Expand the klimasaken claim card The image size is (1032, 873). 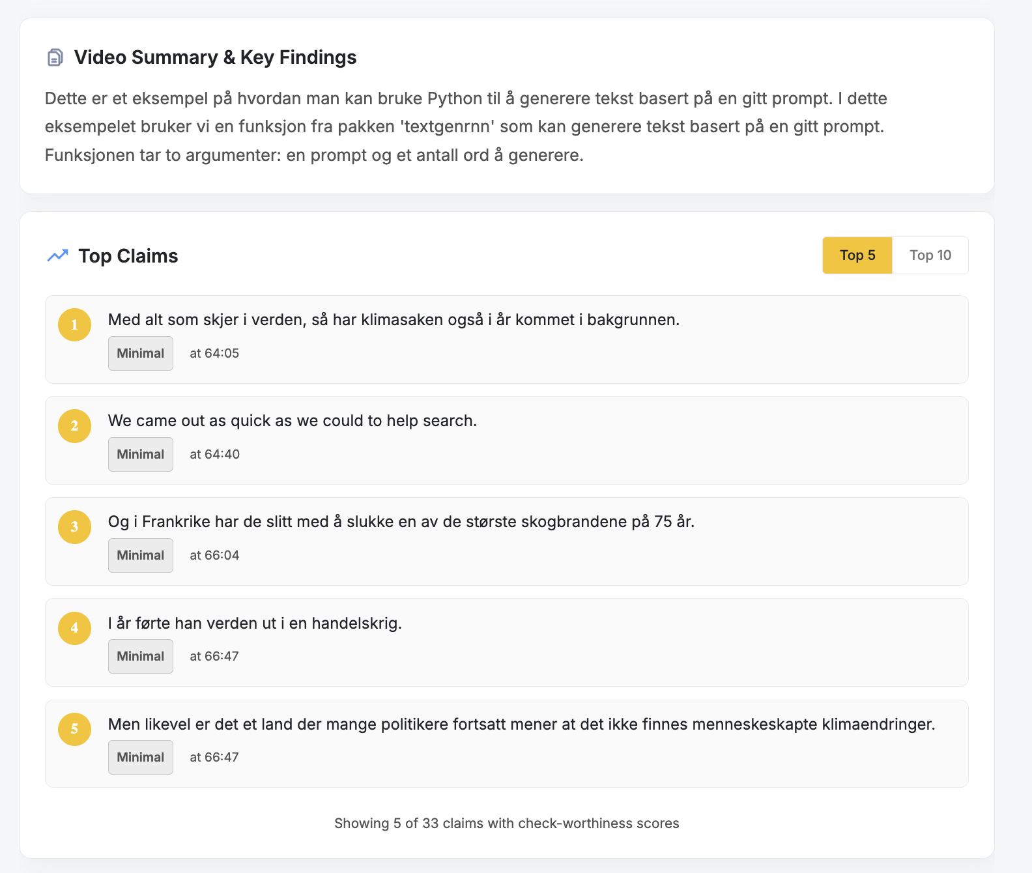pyautogui.click(x=506, y=339)
